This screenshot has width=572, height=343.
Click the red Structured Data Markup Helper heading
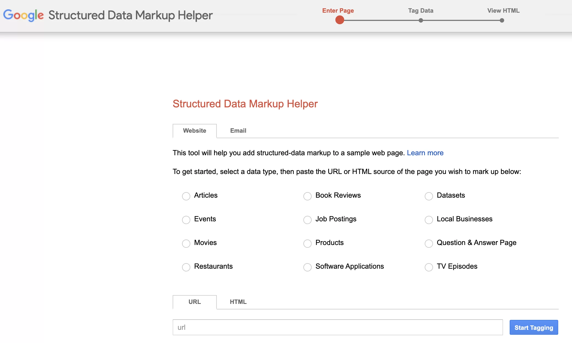(245, 104)
